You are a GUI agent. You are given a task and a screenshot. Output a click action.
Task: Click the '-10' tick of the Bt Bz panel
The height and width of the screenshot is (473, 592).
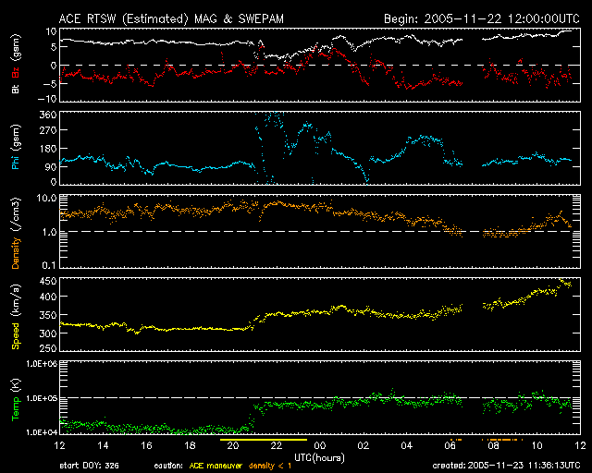click(48, 99)
